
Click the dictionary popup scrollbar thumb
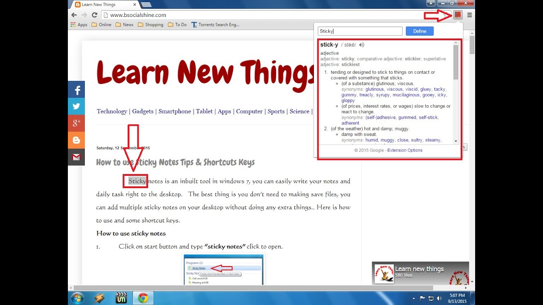(456, 61)
